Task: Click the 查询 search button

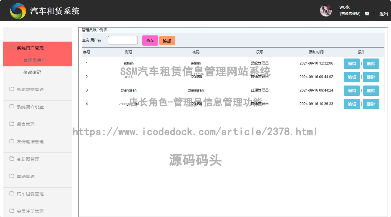Action: click(x=150, y=41)
